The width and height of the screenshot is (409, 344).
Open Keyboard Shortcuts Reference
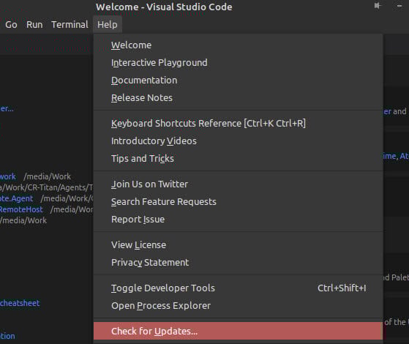238,123
